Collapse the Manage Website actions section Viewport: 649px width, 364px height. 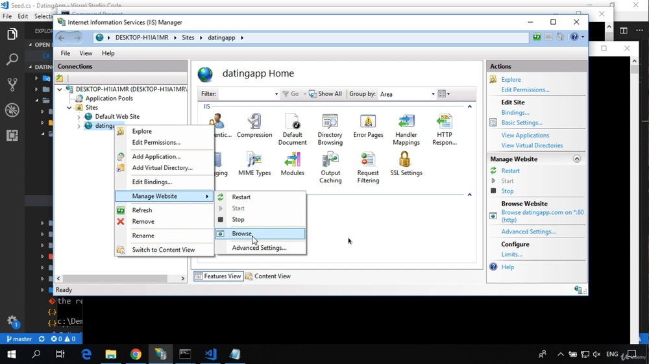576,159
